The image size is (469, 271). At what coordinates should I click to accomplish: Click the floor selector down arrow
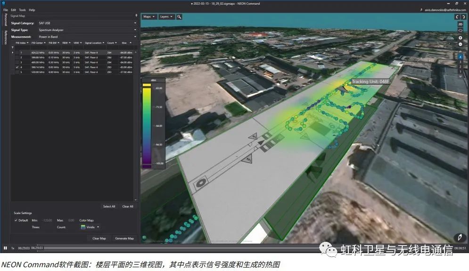coord(461,77)
